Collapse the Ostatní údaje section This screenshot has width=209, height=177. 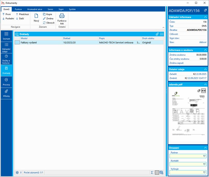pyautogui.click(x=205, y=69)
